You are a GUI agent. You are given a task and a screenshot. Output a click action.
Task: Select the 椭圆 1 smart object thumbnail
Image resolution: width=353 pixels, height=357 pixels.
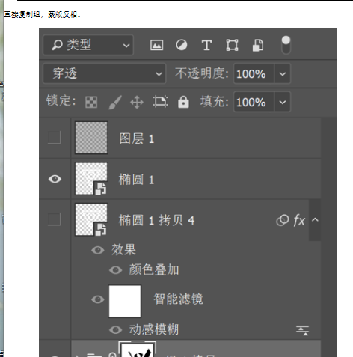[91, 179]
